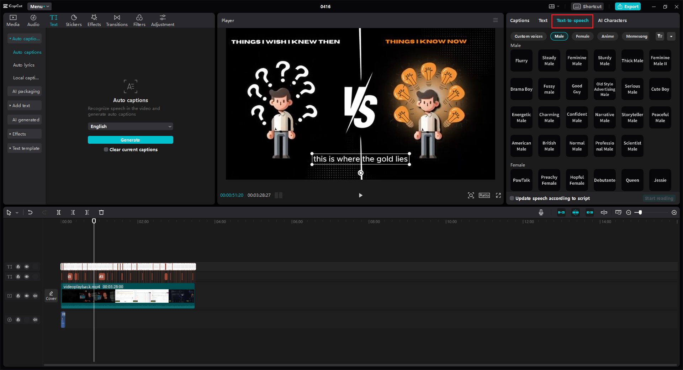Mute the video track audio
This screenshot has height=370, width=683.
pyautogui.click(x=35, y=296)
